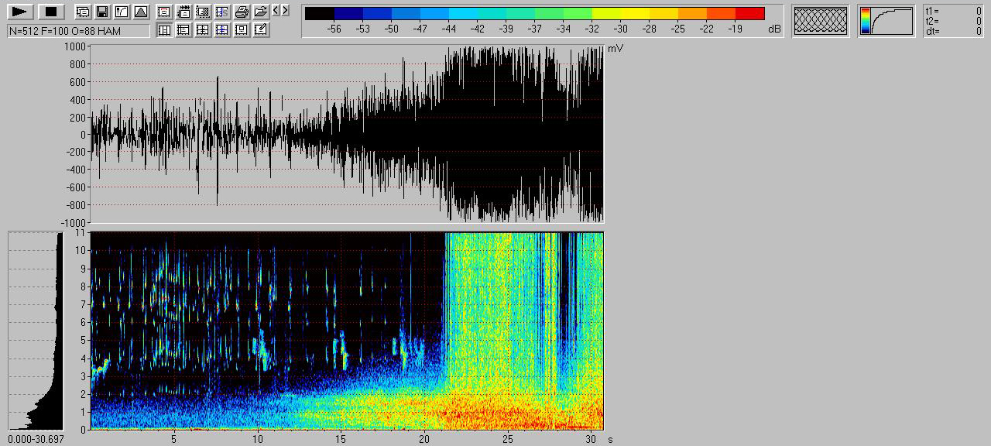991x446 pixels.
Task: Click the FFT parameters field N=512 F=100
Action: click(x=78, y=31)
